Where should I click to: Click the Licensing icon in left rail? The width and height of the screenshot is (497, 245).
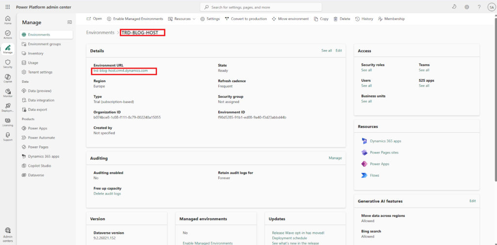coord(8,122)
